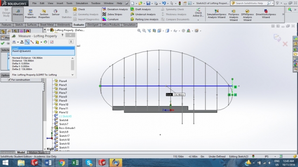The width and height of the screenshot is (298, 167).
Task: Open the Motion Study 1 tab
Action: [x=38, y=152]
